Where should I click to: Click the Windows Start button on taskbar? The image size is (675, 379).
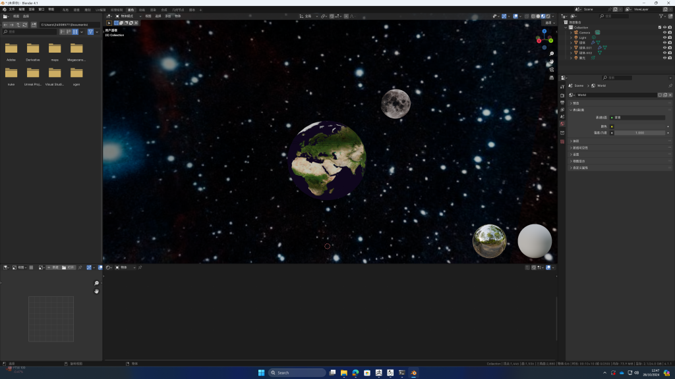261,372
